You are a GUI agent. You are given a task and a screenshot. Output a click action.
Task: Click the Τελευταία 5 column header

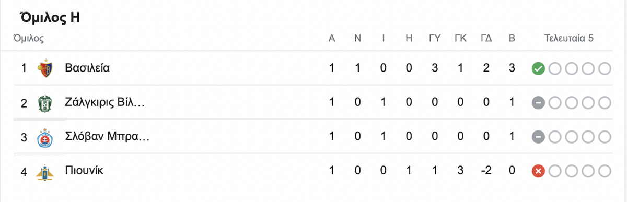[x=569, y=39]
